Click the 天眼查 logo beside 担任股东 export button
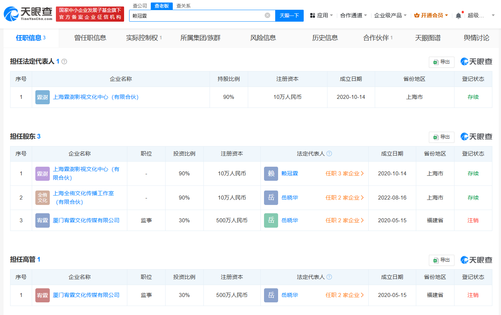The width and height of the screenshot is (501, 315). coord(477,137)
